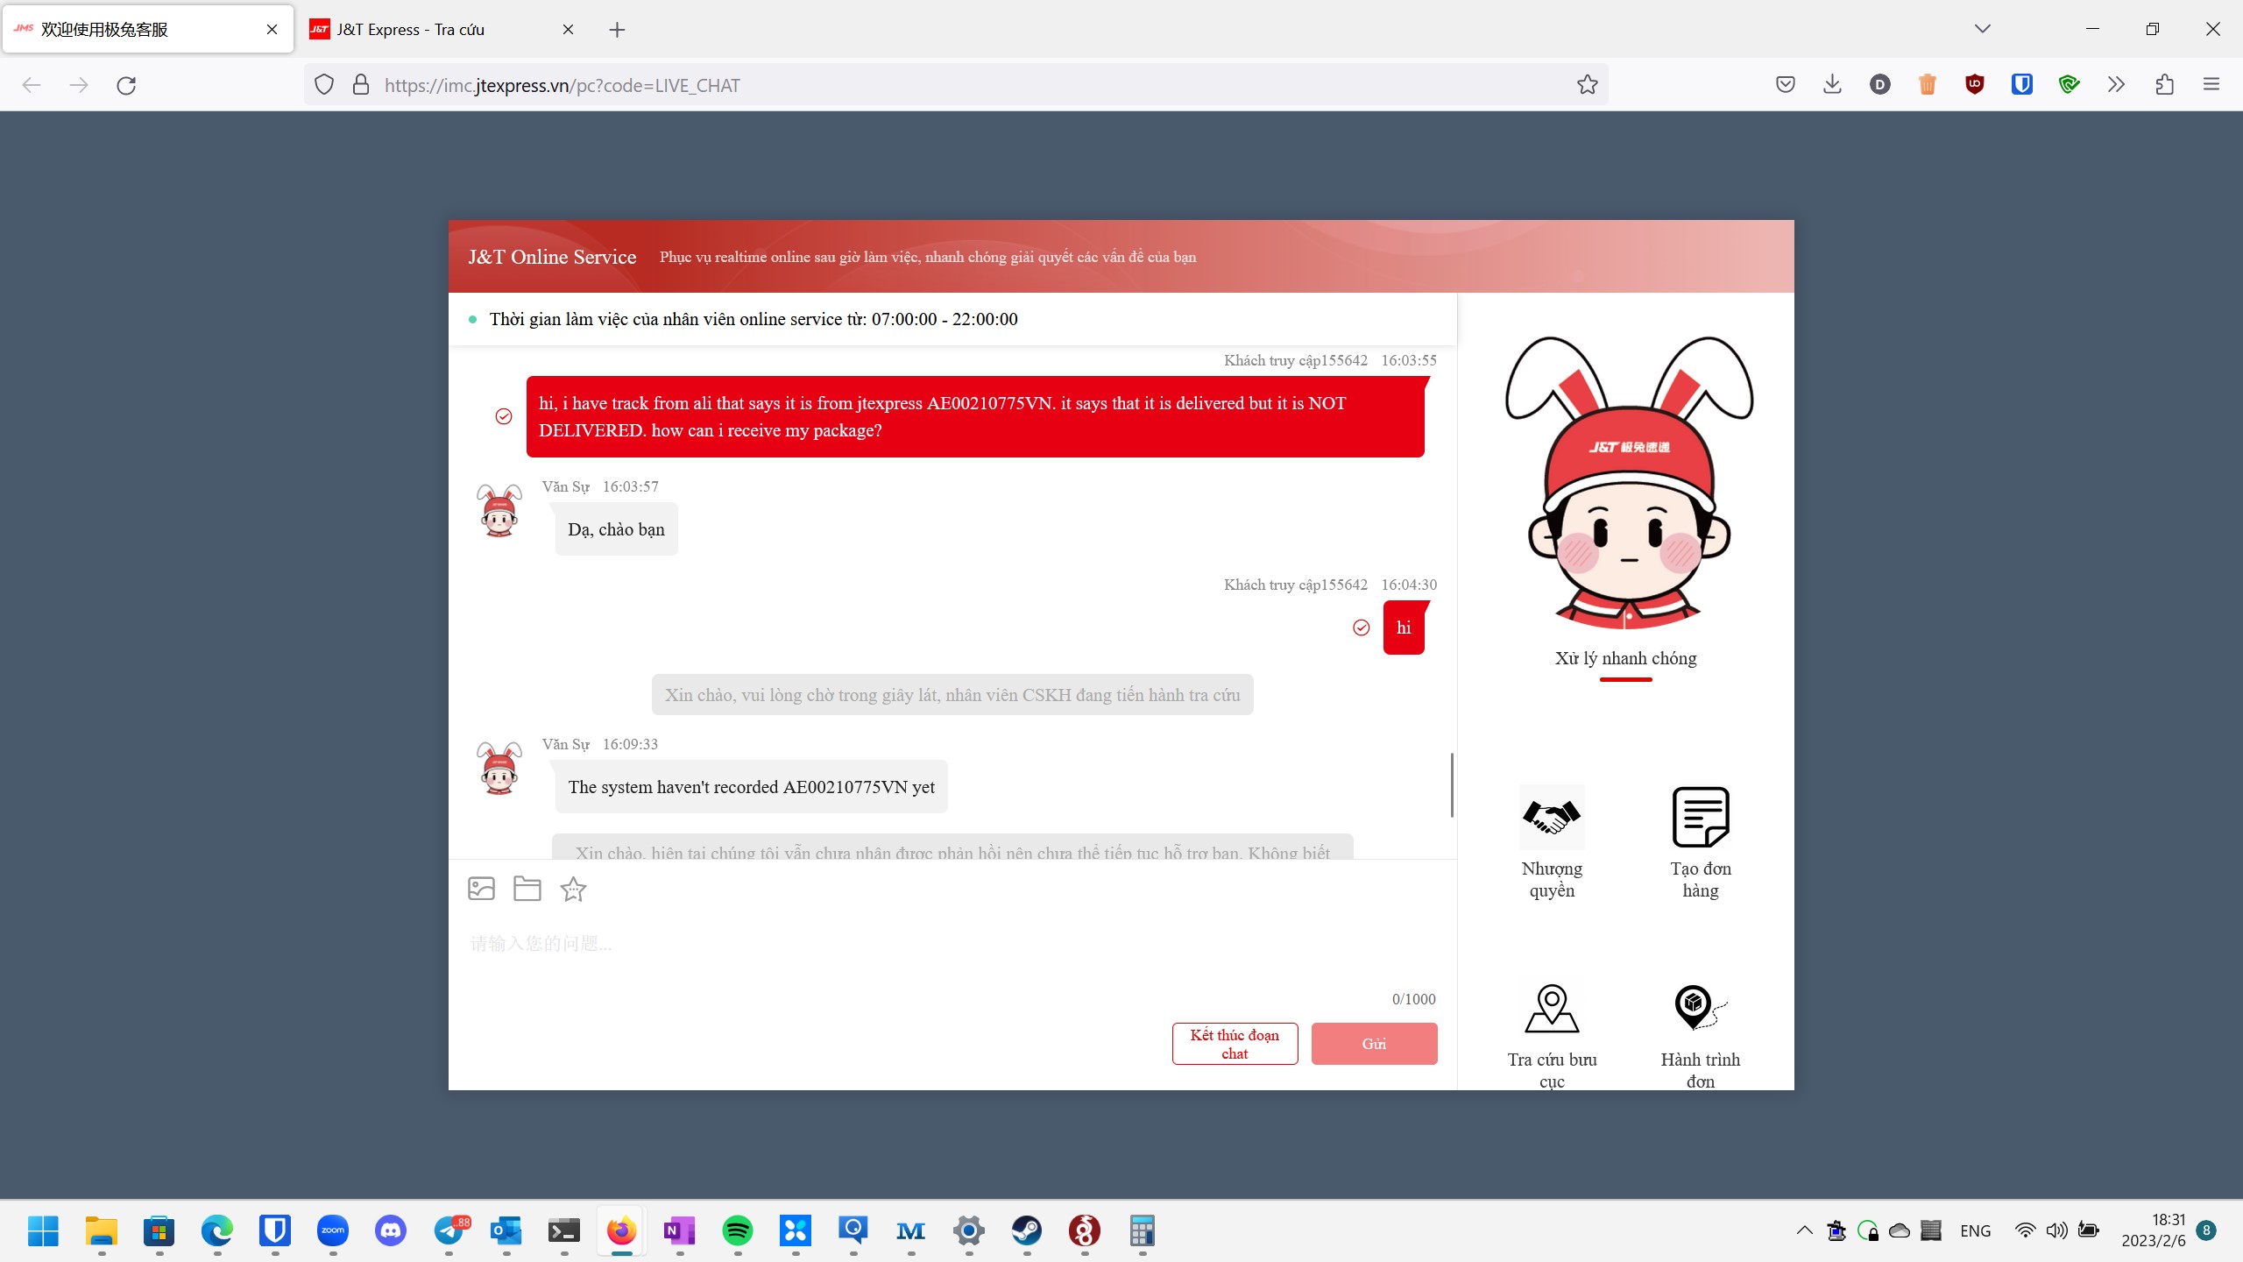Click the browser forward arrow
Screen dimensions: 2243x1262
point(79,85)
